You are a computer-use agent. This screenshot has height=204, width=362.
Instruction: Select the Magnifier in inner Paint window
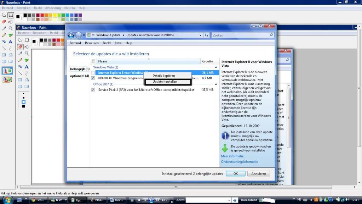27,53
